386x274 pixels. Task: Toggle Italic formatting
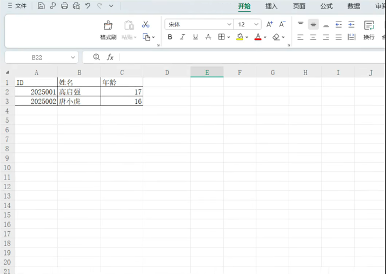pos(182,37)
